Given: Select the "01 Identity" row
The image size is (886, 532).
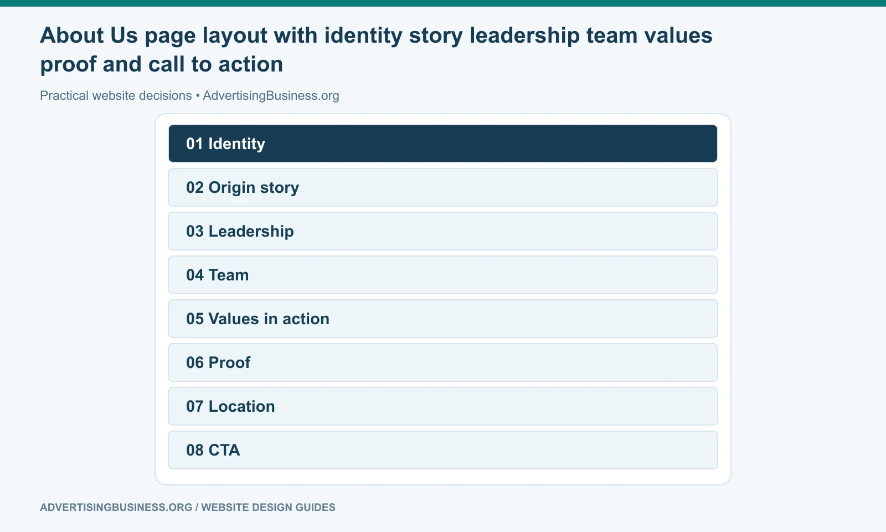Looking at the screenshot, I should pyautogui.click(x=443, y=144).
